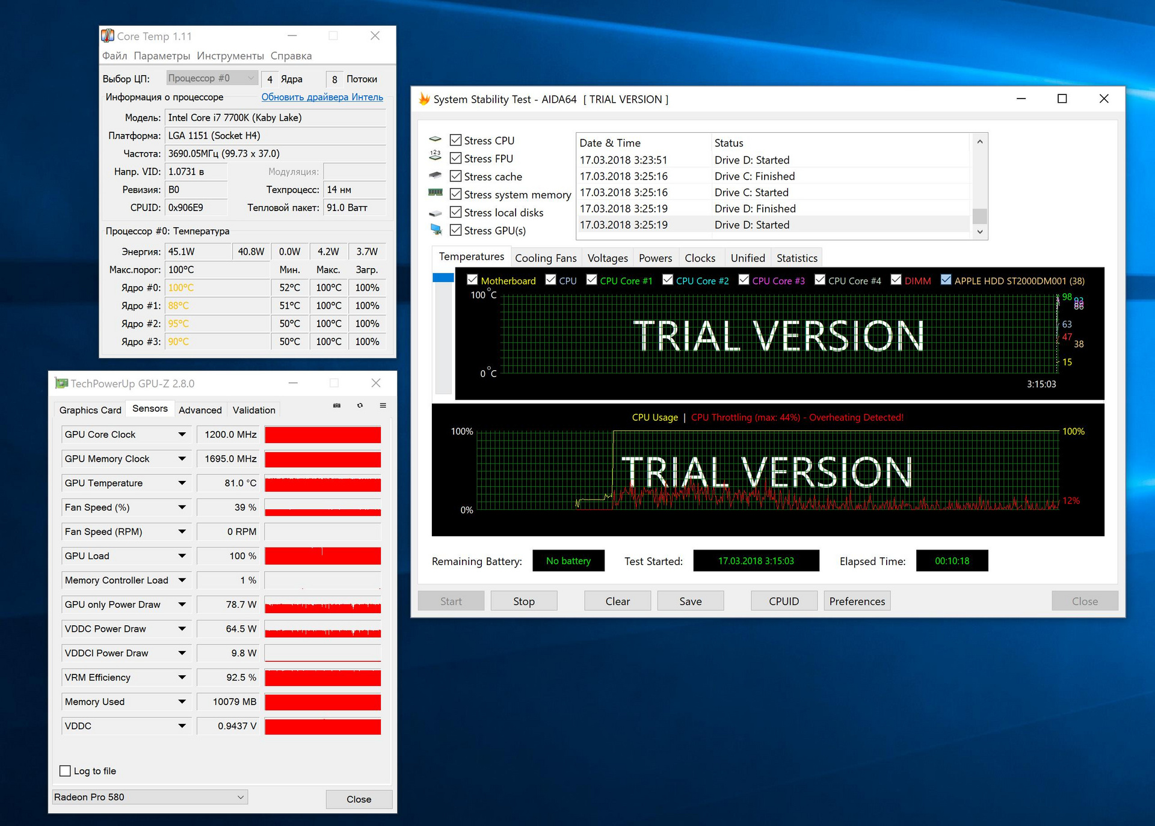Click the Core Temp title bar icon
1155x826 pixels.
click(x=108, y=36)
